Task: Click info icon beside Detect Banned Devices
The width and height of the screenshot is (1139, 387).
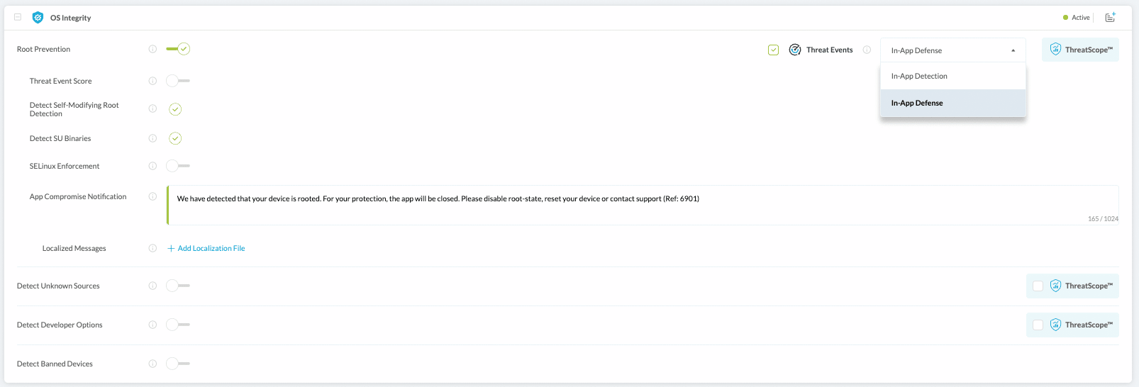Action: pyautogui.click(x=152, y=364)
